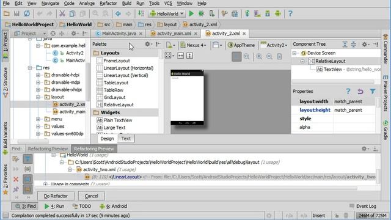Zoom preview to fit with magnifier icon

tap(247, 56)
